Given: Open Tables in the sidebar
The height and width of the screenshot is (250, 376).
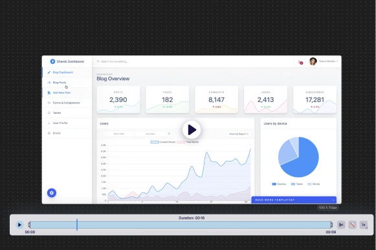Looking at the screenshot, I should coord(67,113).
